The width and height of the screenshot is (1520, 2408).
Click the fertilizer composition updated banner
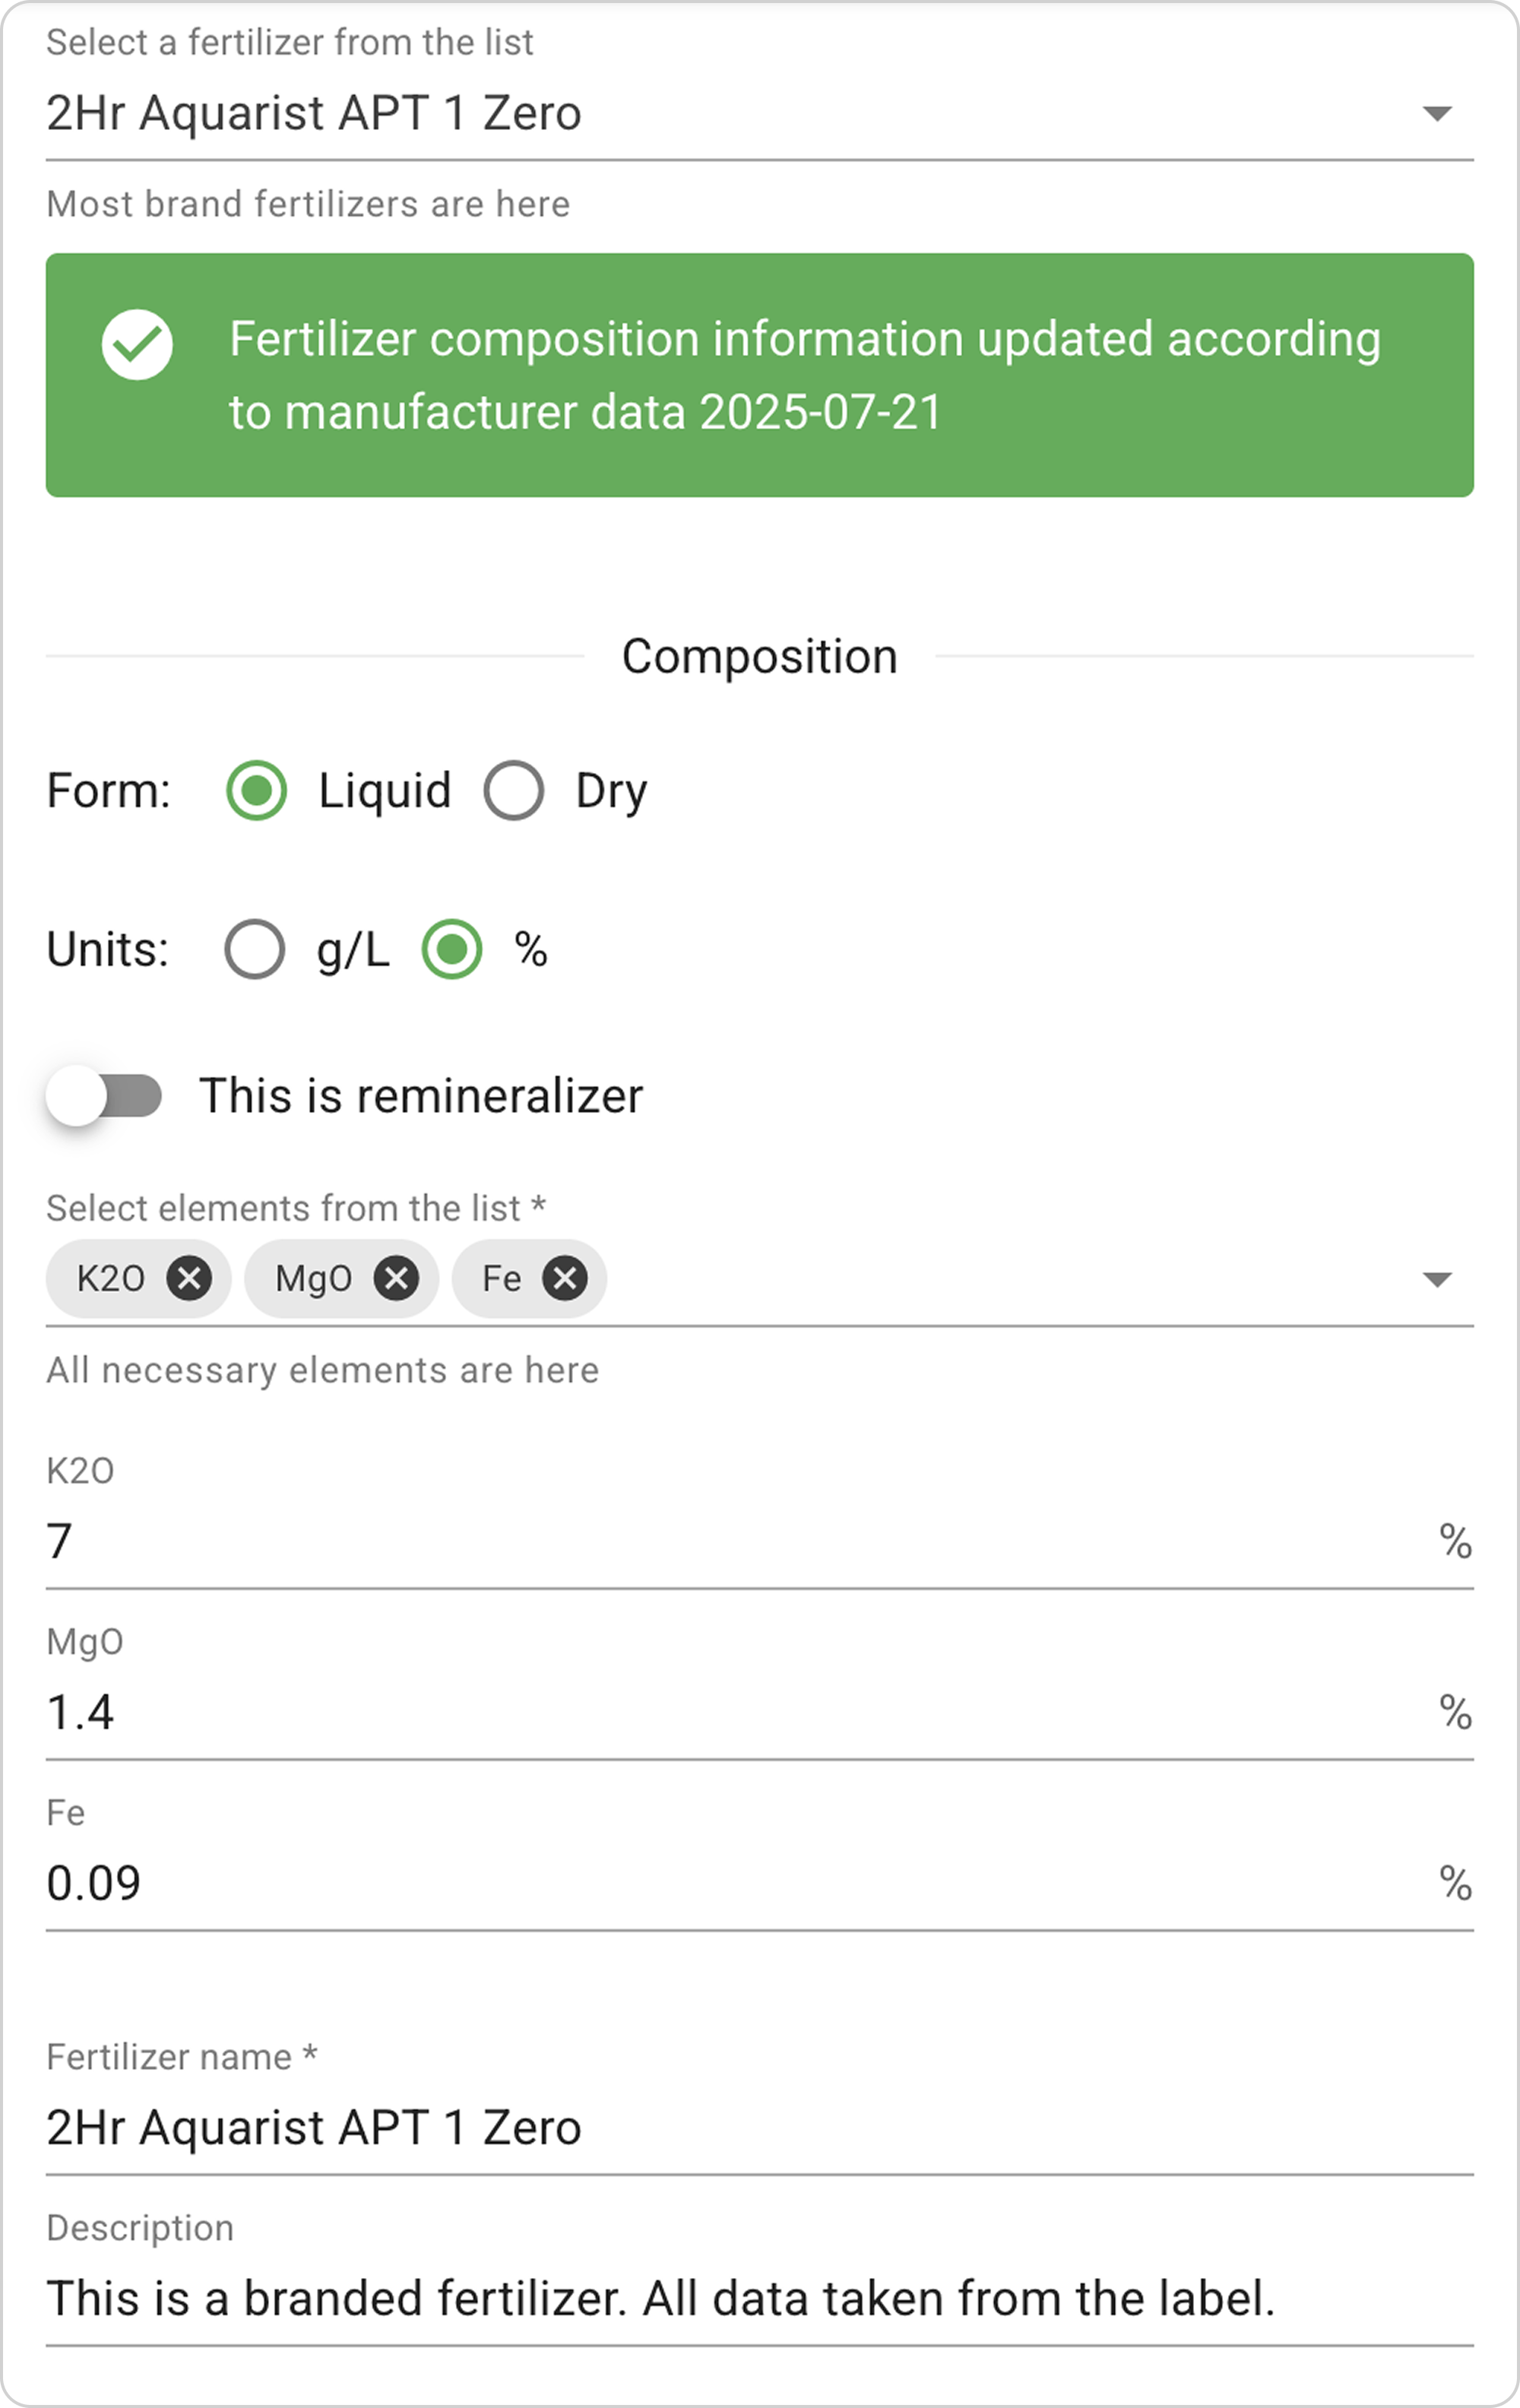click(x=800, y=375)
